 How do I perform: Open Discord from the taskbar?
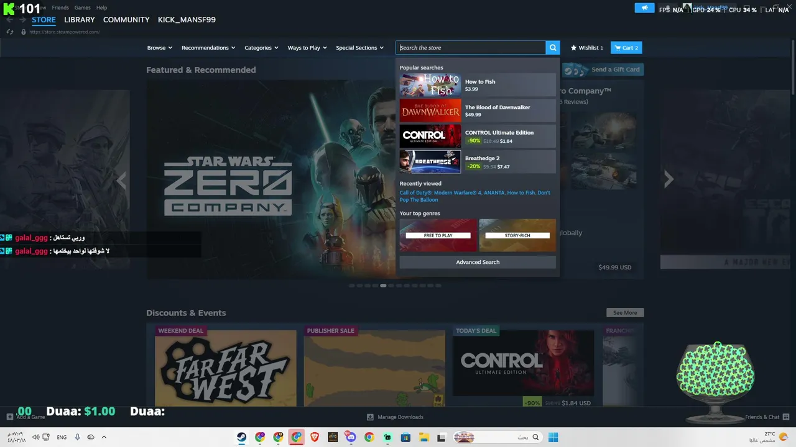click(351, 437)
